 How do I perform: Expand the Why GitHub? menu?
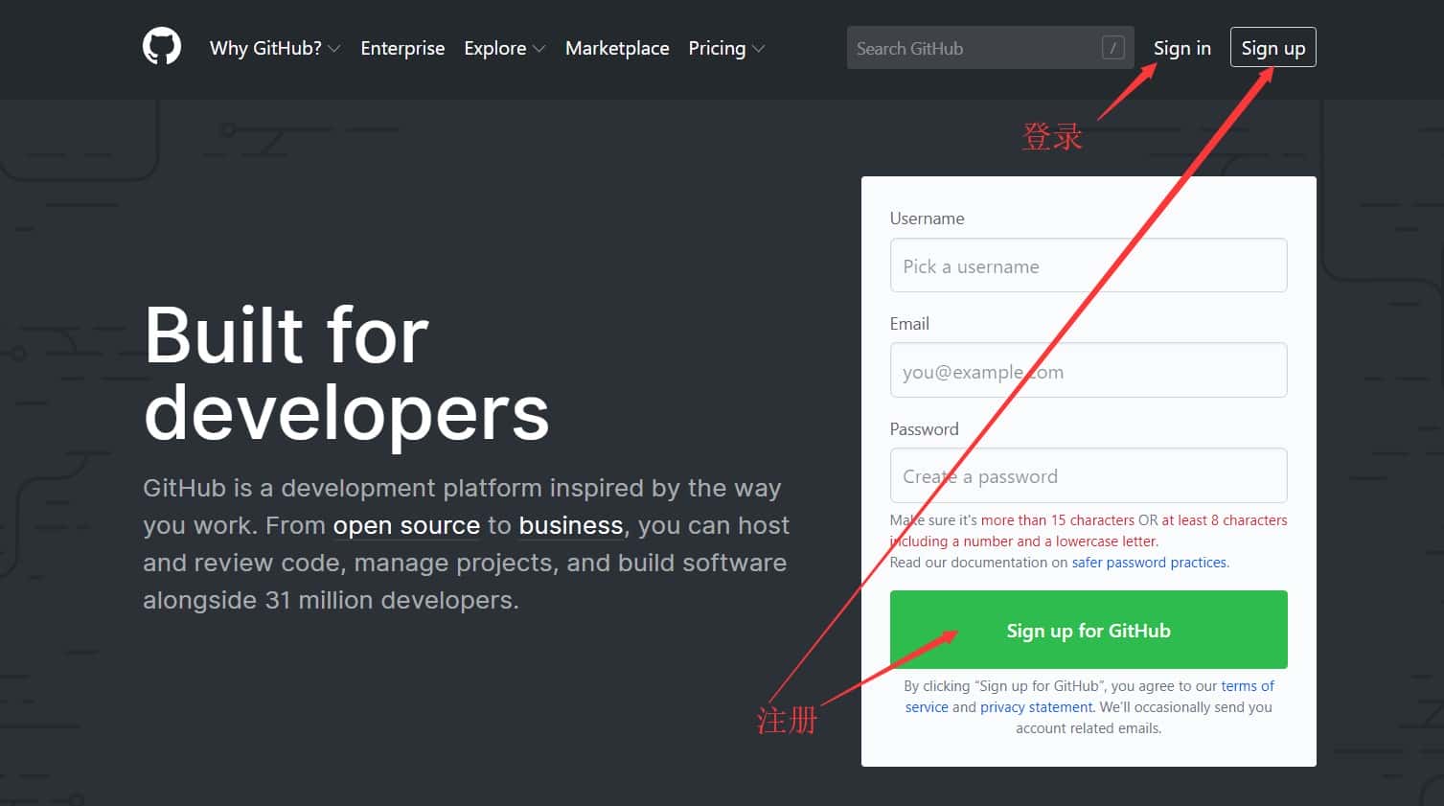(275, 48)
